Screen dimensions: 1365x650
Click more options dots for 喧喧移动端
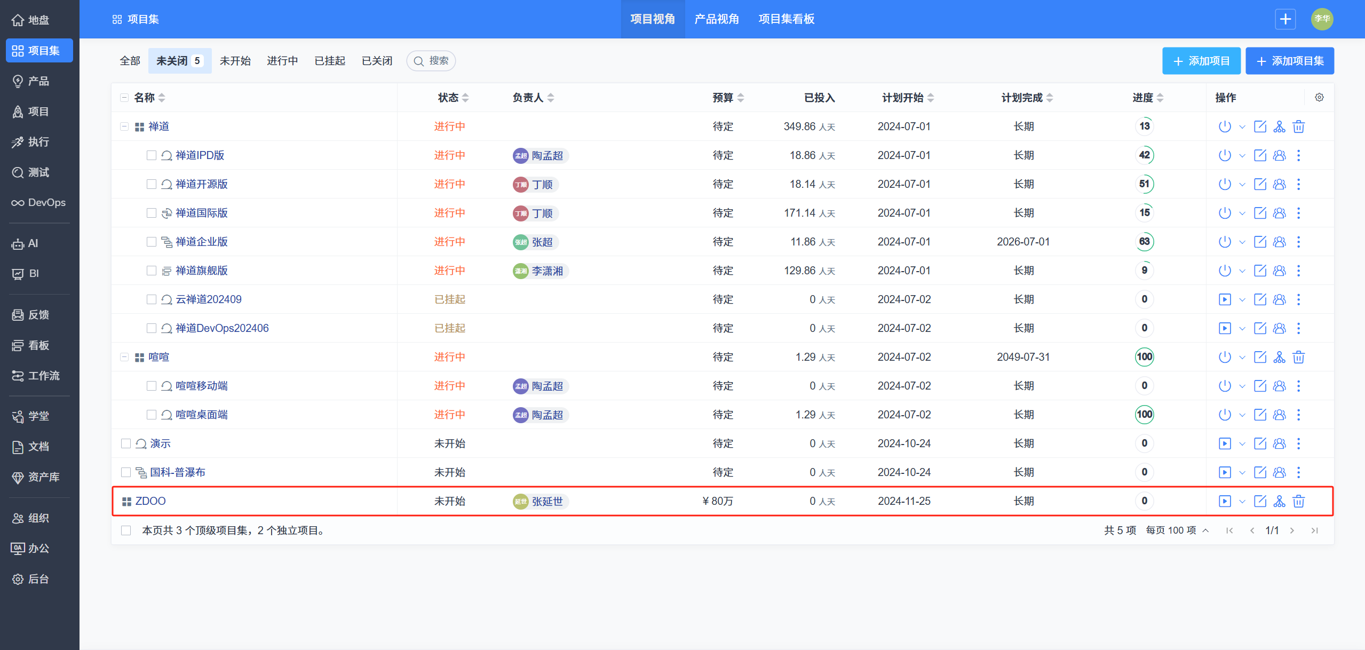[1298, 386]
